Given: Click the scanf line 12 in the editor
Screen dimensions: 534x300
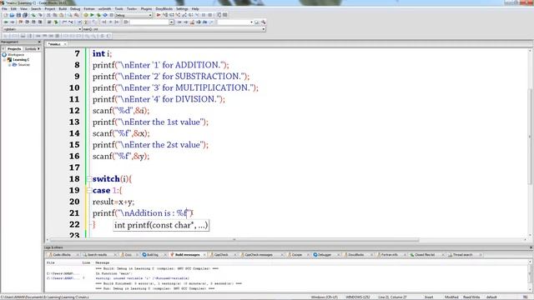Looking at the screenshot, I should click(121, 111).
